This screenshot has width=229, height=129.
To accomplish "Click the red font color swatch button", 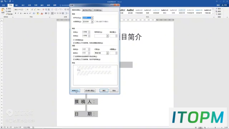I will [x=42, y=13].
